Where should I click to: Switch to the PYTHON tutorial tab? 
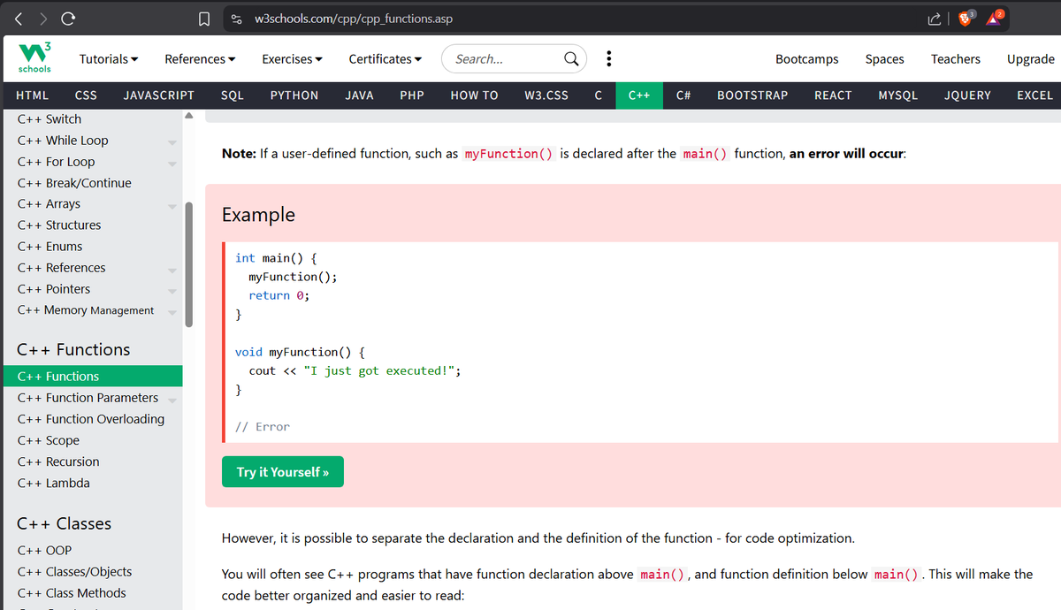[x=294, y=95]
